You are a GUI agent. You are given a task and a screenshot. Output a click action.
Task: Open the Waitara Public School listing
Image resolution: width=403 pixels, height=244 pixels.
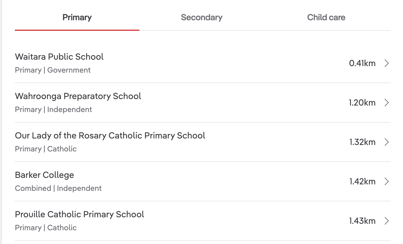(x=59, y=57)
